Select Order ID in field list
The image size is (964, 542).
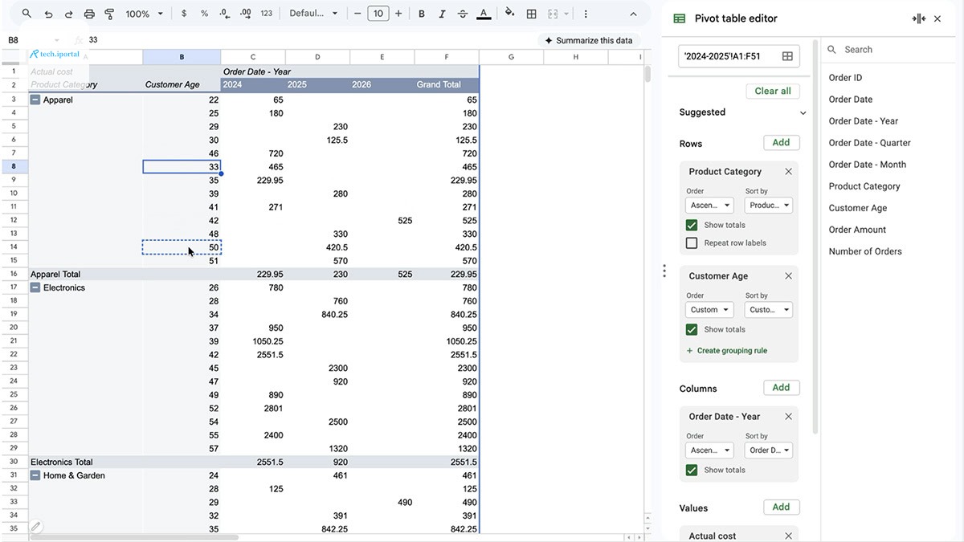pyautogui.click(x=845, y=78)
